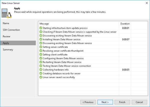Click green check beside Linux server saved successfully
Screen dimensions: 150x107
pos(41,77)
